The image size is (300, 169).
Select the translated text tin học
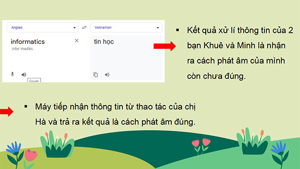(104, 41)
